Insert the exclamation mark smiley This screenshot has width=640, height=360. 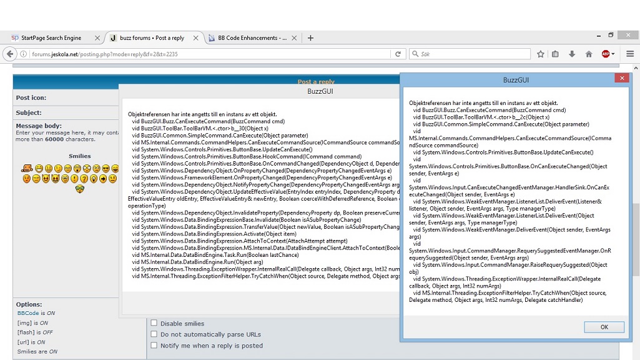click(74, 179)
